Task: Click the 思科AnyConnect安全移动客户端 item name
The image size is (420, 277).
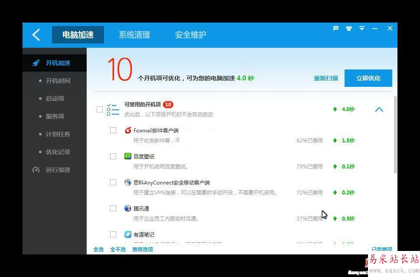Action: tap(172, 182)
